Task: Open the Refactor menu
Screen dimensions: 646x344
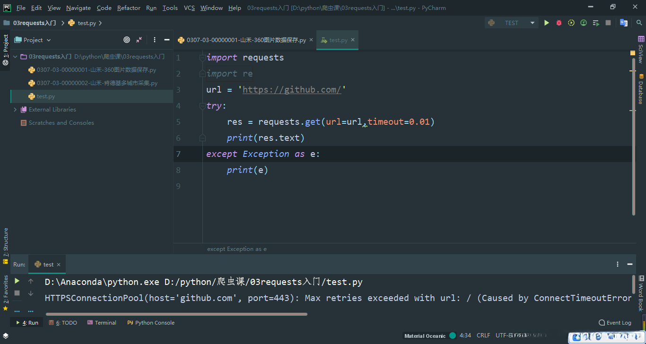Action: coord(129,8)
